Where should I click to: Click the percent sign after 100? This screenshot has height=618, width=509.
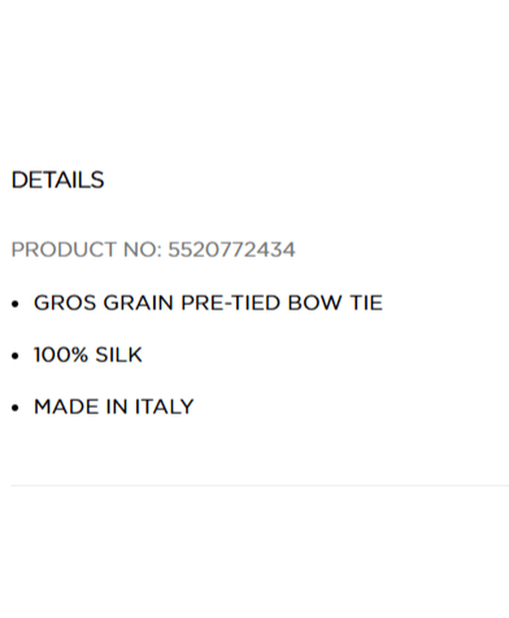[79, 355]
